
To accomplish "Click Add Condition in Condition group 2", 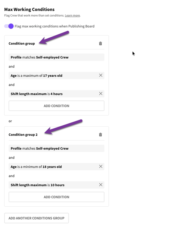I will coord(56,197).
